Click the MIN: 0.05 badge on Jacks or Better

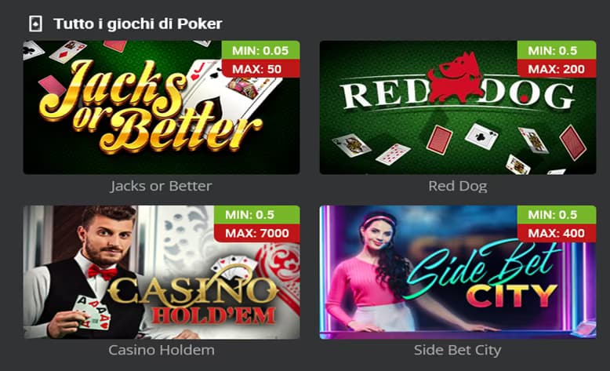260,50
